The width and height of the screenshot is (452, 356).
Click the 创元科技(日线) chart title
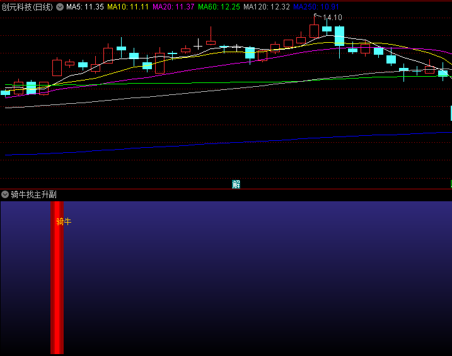tap(27, 7)
